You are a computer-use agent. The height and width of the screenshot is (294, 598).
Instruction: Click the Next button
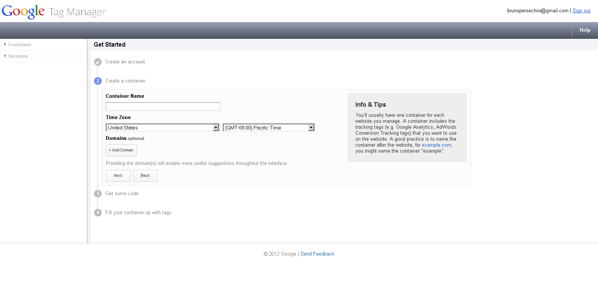[x=118, y=176]
